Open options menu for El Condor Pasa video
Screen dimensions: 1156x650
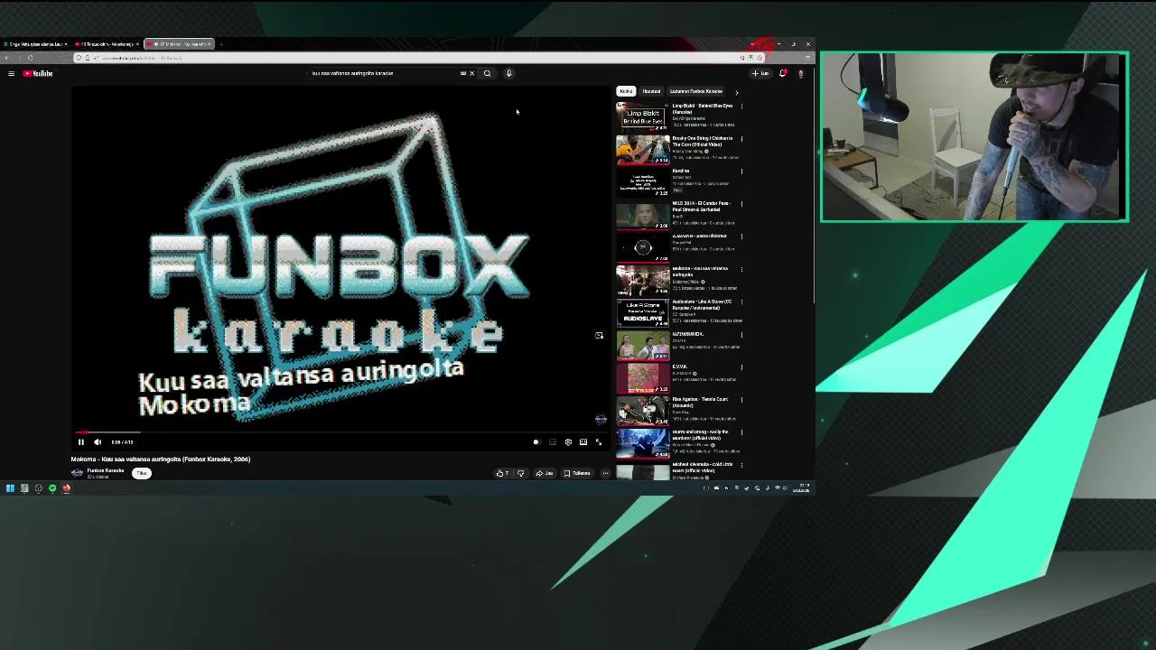click(741, 204)
